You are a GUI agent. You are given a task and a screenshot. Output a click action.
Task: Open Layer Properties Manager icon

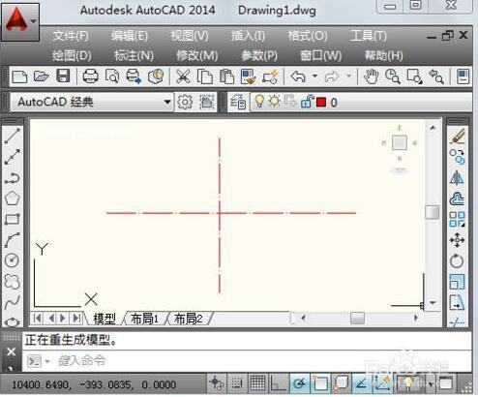pos(238,102)
